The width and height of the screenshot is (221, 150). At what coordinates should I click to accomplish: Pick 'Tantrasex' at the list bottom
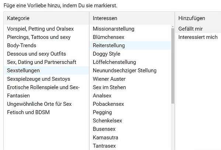pos(104,146)
